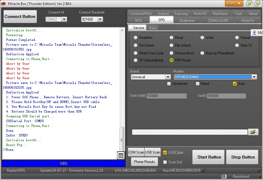Click the first green round window button
Viewport: 263px width, 180px height.
click(x=250, y=4)
